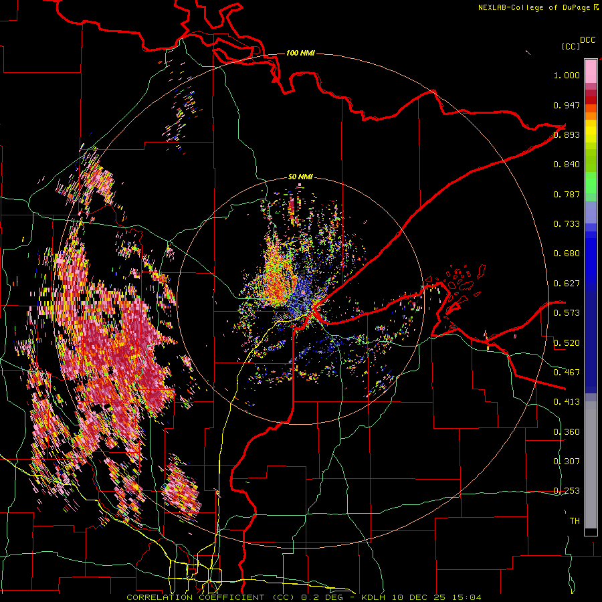This screenshot has width=602, height=602.
Task: Click the 0.253 scale value
Action: 567,491
